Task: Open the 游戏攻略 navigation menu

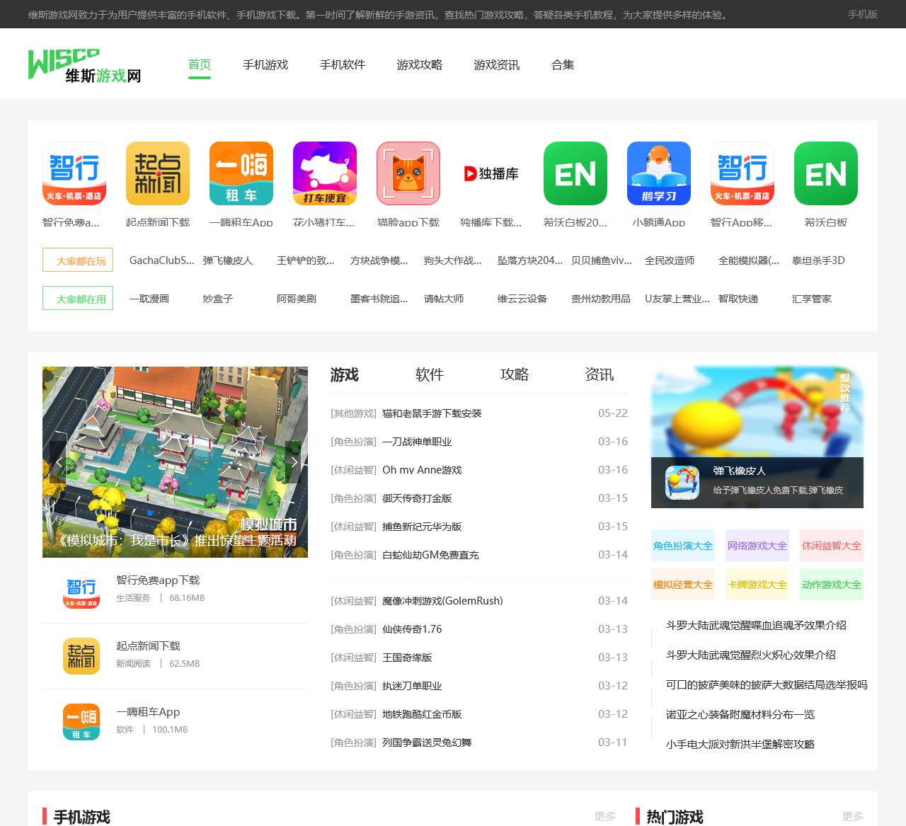Action: click(420, 64)
